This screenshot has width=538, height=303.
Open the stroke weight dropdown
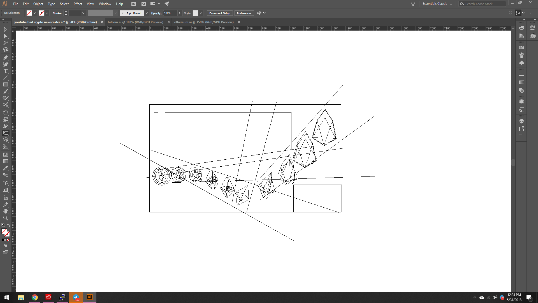[x=83, y=13]
